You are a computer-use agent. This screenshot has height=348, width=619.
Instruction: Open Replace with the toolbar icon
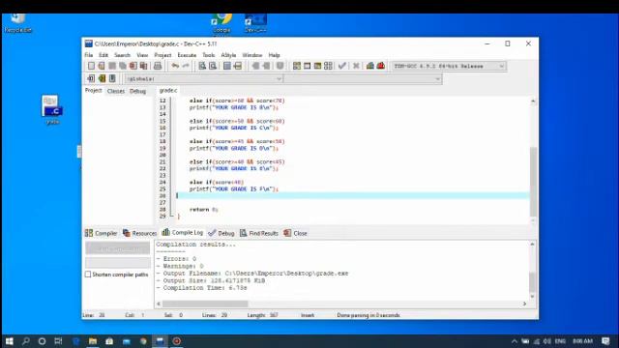coord(213,66)
